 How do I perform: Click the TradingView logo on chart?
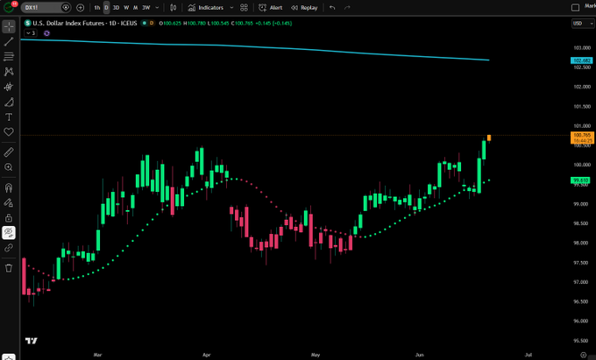(x=32, y=341)
